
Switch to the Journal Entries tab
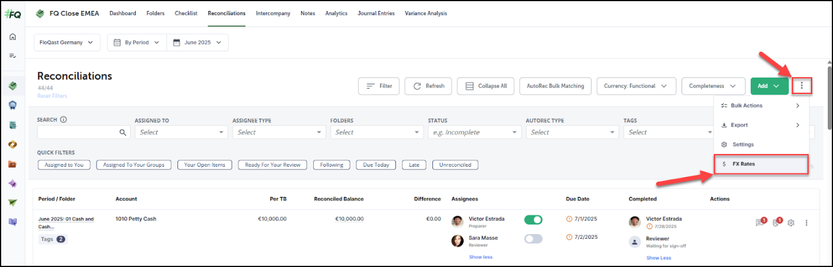tap(376, 13)
